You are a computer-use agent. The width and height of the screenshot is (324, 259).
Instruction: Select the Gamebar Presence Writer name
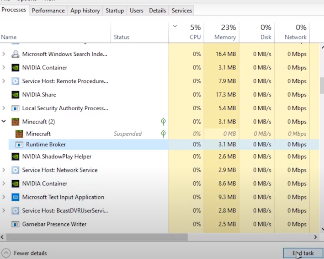[x=54, y=224]
